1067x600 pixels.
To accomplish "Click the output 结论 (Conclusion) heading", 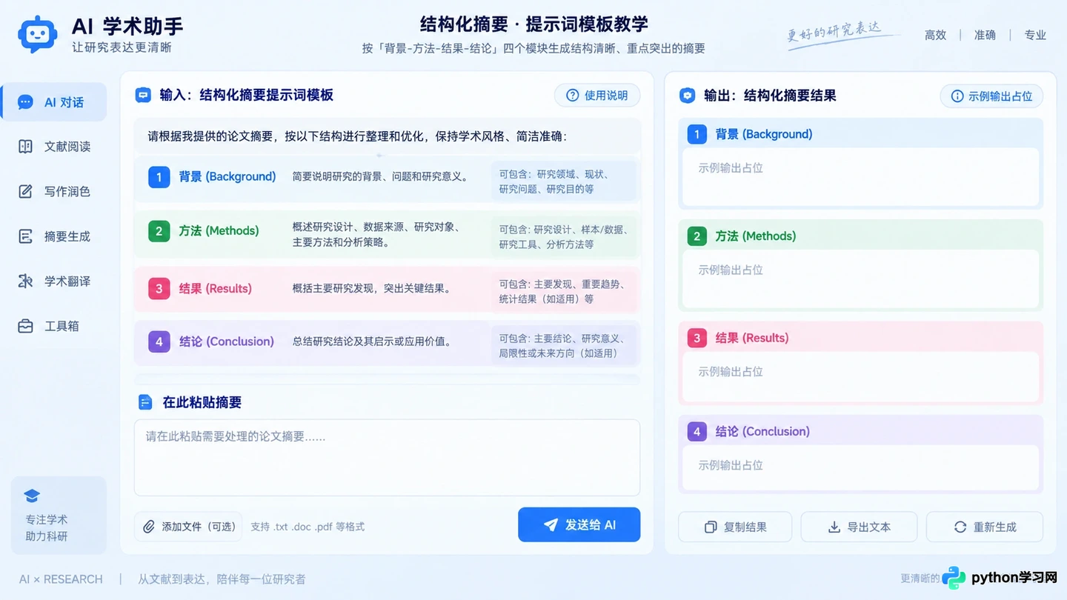I will (x=762, y=431).
